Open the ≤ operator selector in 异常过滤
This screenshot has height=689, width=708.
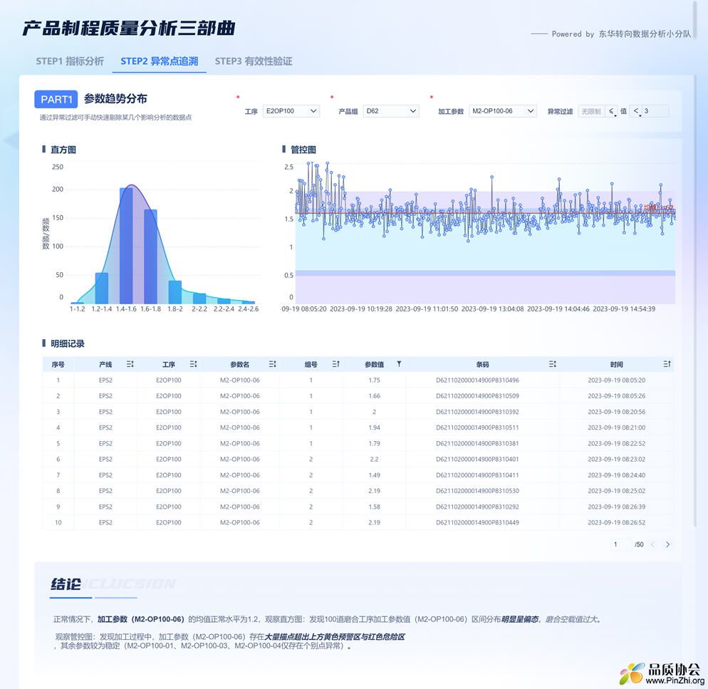[612, 111]
